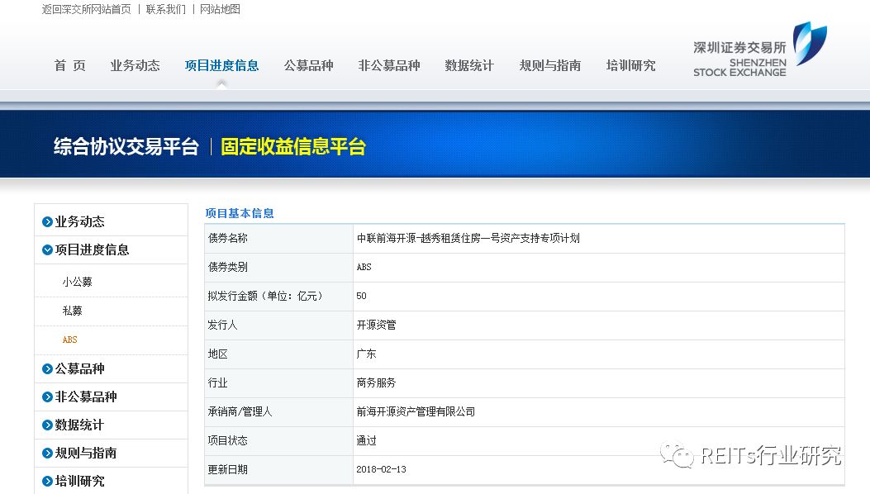
Task: Select 项目进度信息 tab in top navigation
Action: pyautogui.click(x=221, y=65)
